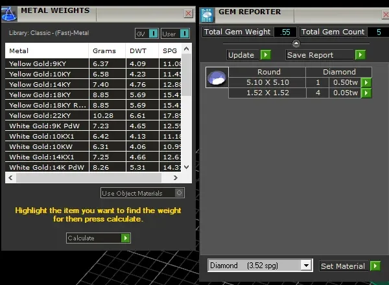The width and height of the screenshot is (389, 285).
Task: Click the 0.05tw weight cell
Action: [345, 93]
